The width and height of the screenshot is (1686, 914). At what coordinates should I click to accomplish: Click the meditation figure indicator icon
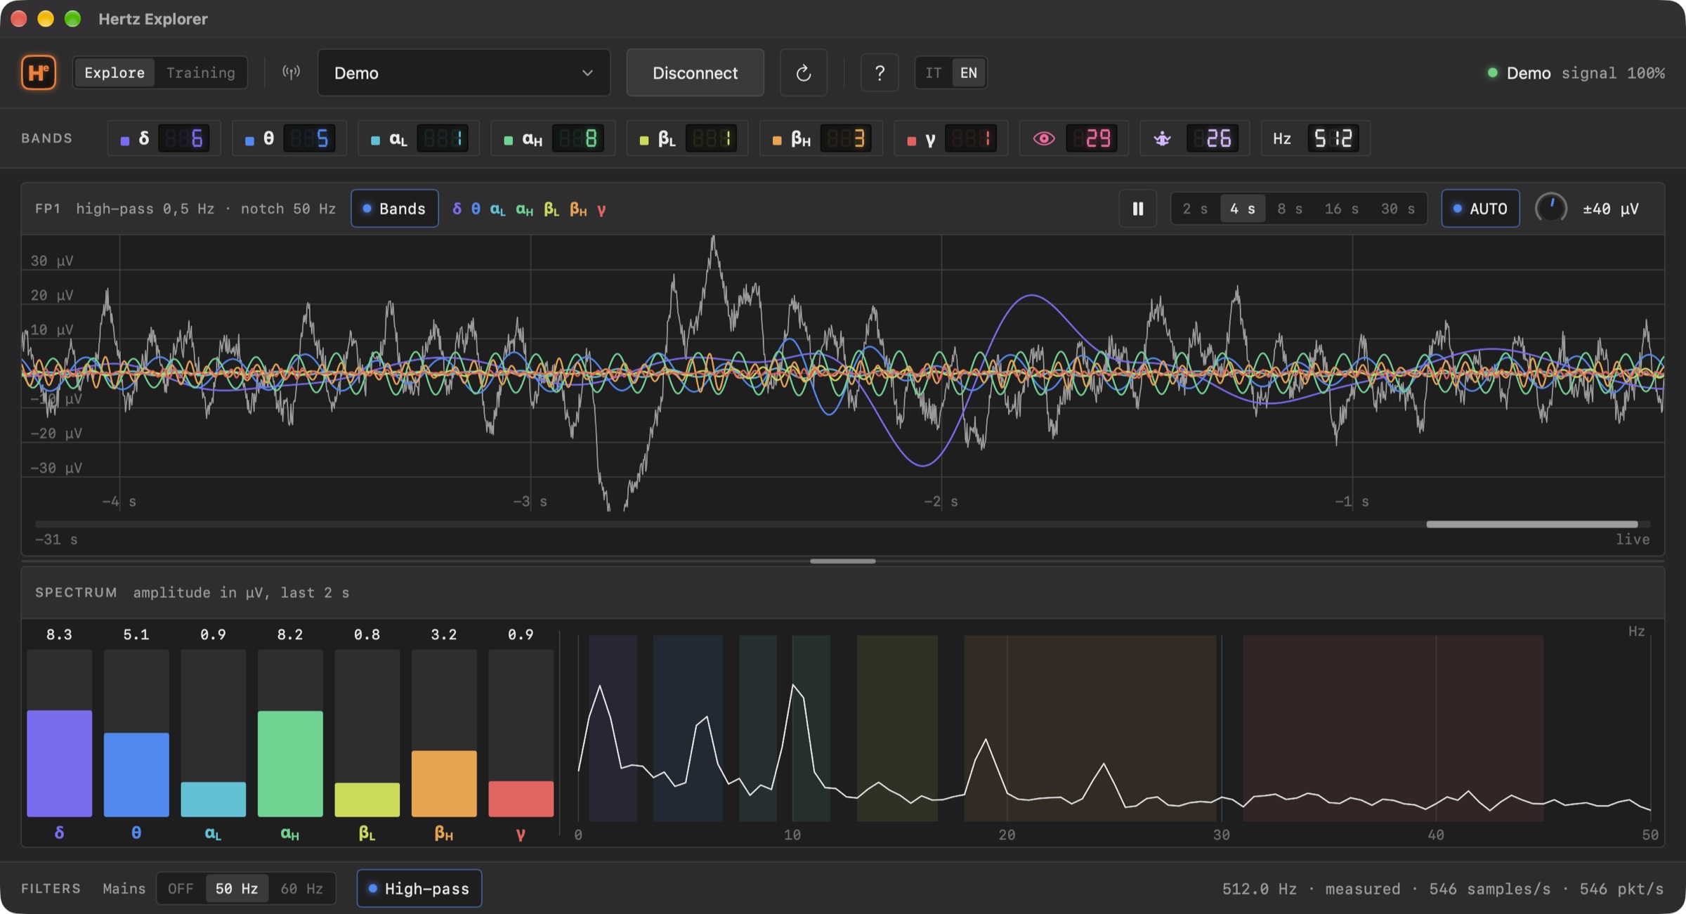click(1163, 138)
